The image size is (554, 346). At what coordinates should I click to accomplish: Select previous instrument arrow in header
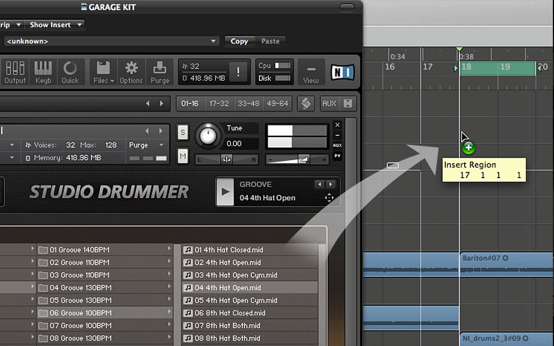pos(147,131)
